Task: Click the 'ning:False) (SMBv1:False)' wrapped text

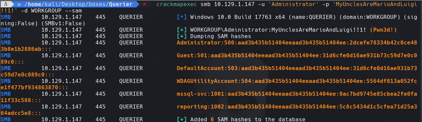Action: (x=43, y=23)
